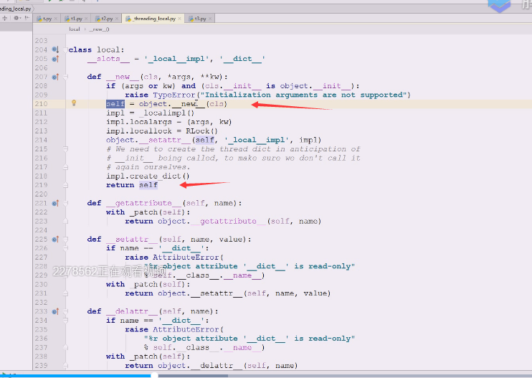Image resolution: width=532 pixels, height=378 pixels.
Task: Close the _threading_local.py tab
Action: (179, 19)
